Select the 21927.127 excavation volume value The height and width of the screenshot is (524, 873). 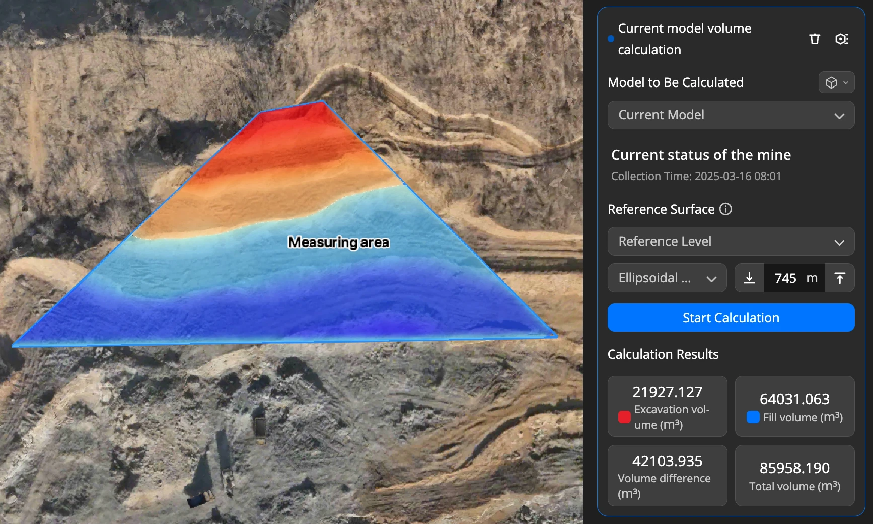pyautogui.click(x=667, y=392)
